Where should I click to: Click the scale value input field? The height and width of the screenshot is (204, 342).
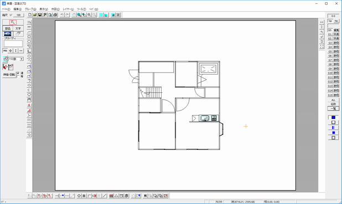click(x=19, y=15)
